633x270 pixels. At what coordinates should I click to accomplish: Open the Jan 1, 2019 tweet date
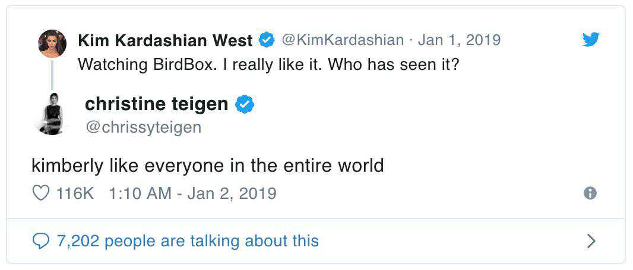(459, 40)
